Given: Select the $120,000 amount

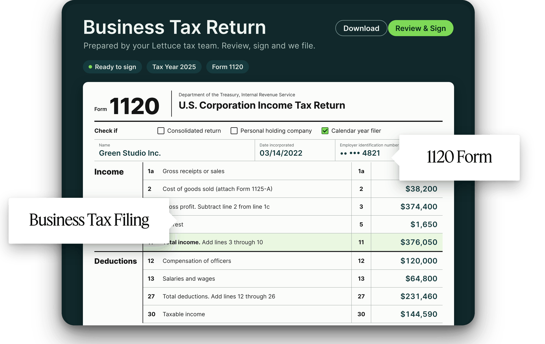Looking at the screenshot, I should [419, 261].
